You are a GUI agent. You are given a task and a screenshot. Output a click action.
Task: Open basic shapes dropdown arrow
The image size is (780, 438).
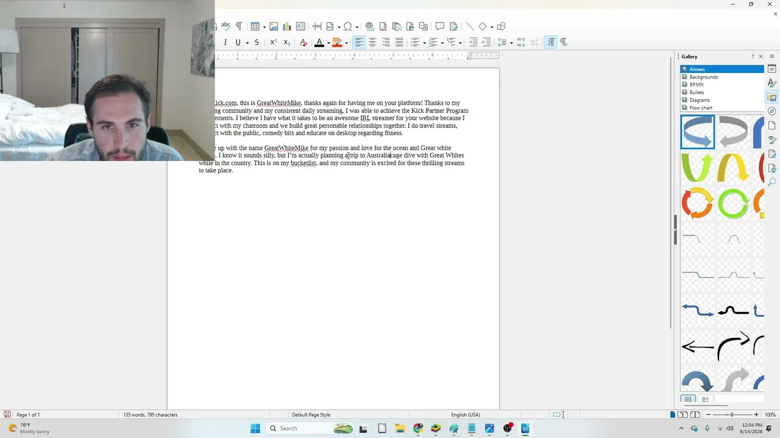point(491,27)
